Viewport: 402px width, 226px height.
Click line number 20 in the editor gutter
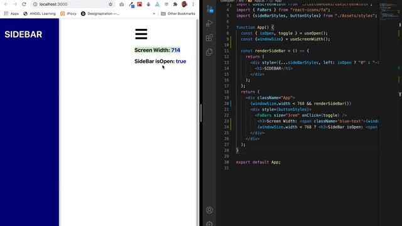pos(226,104)
